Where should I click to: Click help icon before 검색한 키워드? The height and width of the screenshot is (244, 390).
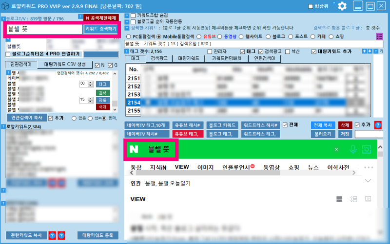coord(127,28)
